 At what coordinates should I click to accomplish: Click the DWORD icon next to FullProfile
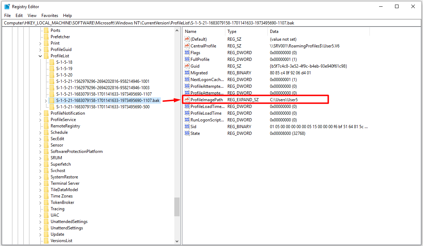[187, 59]
